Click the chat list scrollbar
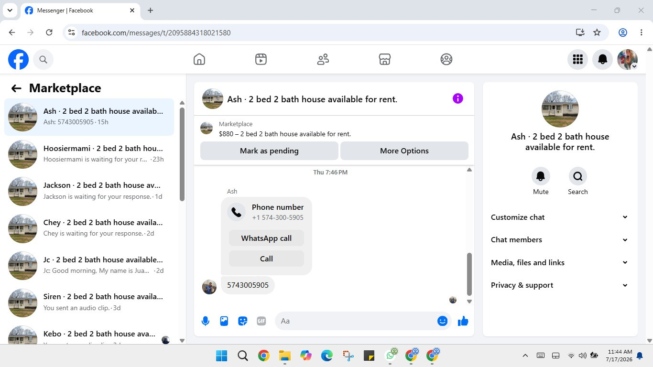Viewport: 653px width, 367px height. (182, 154)
